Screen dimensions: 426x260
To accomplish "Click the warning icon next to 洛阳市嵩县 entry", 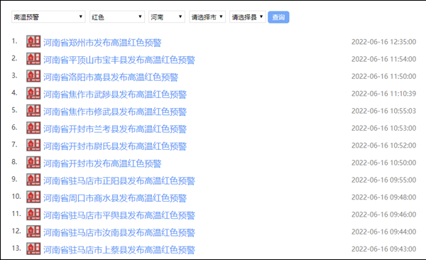I will pyautogui.click(x=33, y=76).
